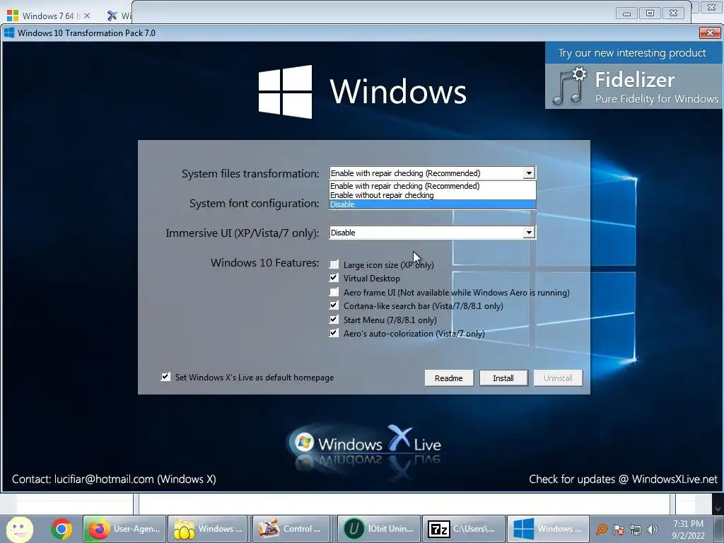This screenshot has height=543, width=724.
Task: Open the Windows folder taskbar item
Action: (x=209, y=529)
